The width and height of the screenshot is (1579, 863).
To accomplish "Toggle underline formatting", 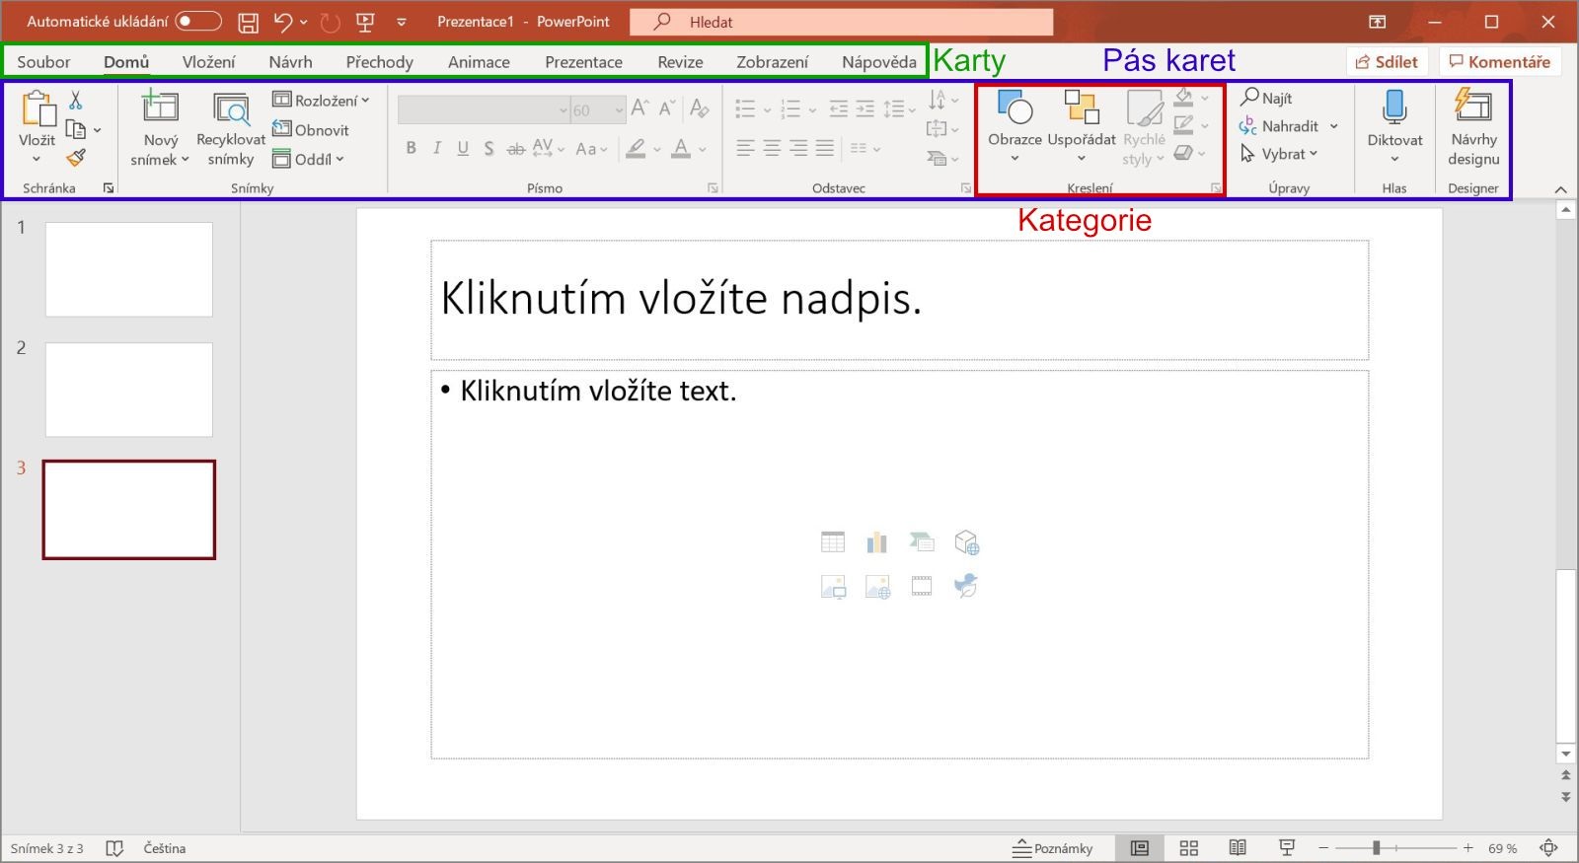I will click(x=463, y=149).
